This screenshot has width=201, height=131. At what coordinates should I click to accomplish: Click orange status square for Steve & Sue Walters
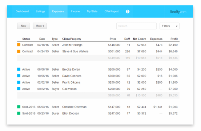19,51
